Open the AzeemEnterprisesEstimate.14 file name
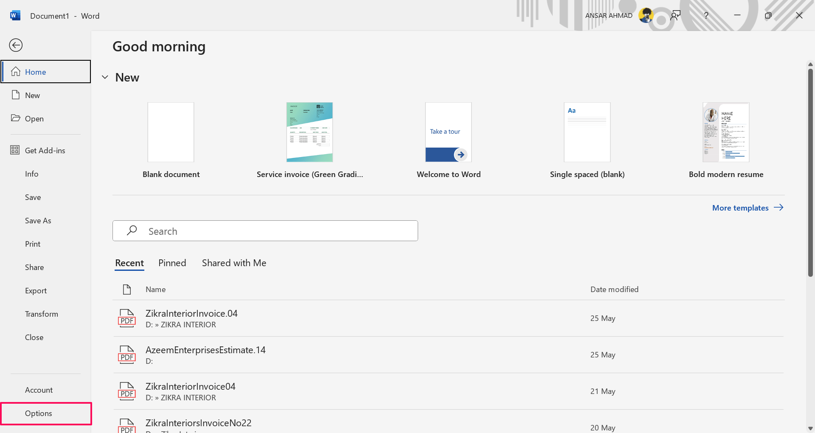 click(x=205, y=350)
